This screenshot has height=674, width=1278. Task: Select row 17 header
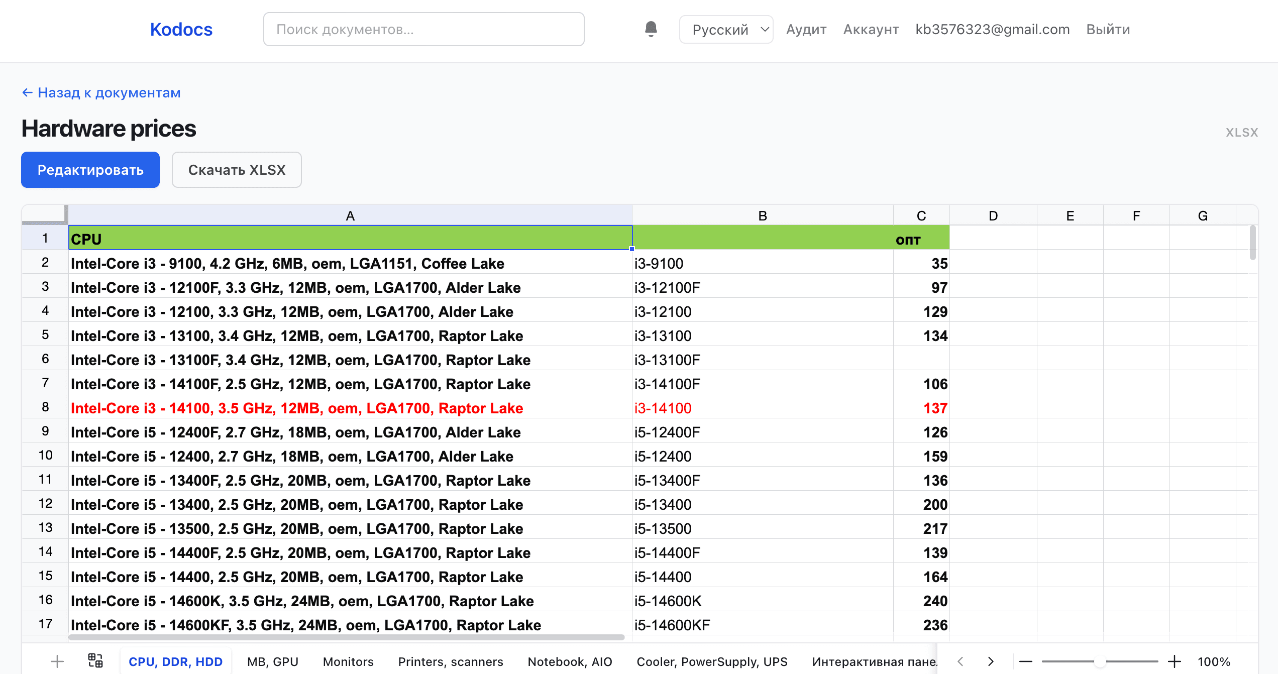tap(45, 624)
